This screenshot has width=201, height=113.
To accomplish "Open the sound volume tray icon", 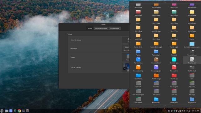I will pyautogui.click(x=185, y=111).
